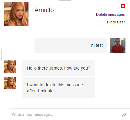Screen dimensions: 130x120
Task: Click the pointer tail of 'Hello there' bubble
Action: [x=22, y=68]
